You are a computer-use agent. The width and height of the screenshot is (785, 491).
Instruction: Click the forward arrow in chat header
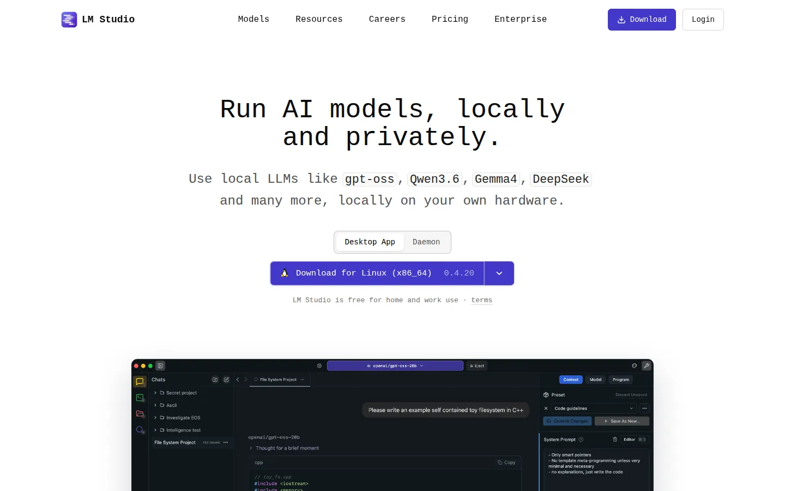245,380
